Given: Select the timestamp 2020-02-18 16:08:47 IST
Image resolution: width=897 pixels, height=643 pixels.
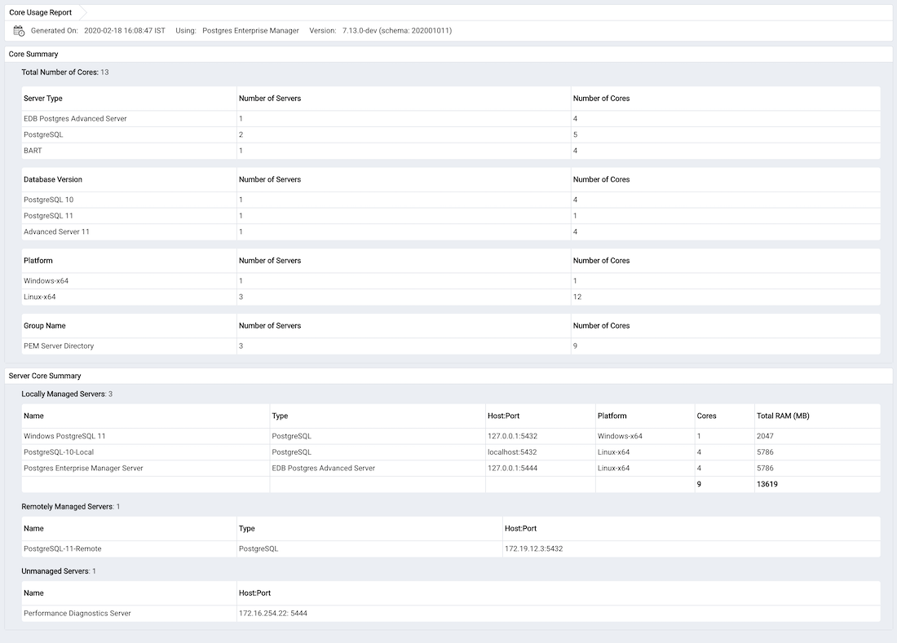Looking at the screenshot, I should 125,31.
